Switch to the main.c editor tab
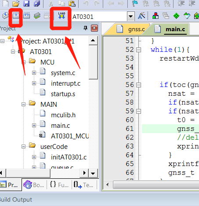 (170, 29)
